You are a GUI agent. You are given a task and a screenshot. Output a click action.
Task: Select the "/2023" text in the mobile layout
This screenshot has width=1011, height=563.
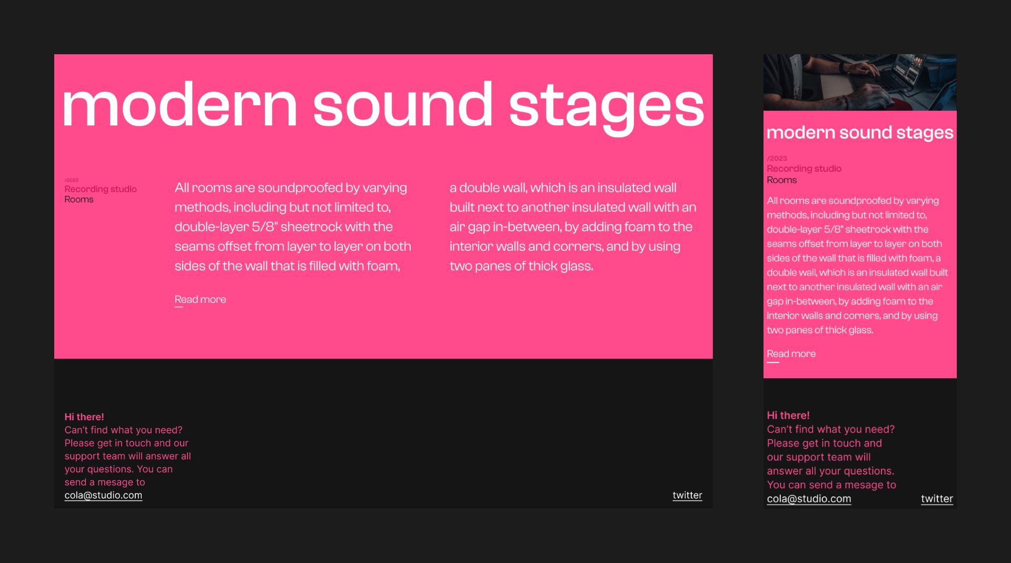pyautogui.click(x=777, y=159)
